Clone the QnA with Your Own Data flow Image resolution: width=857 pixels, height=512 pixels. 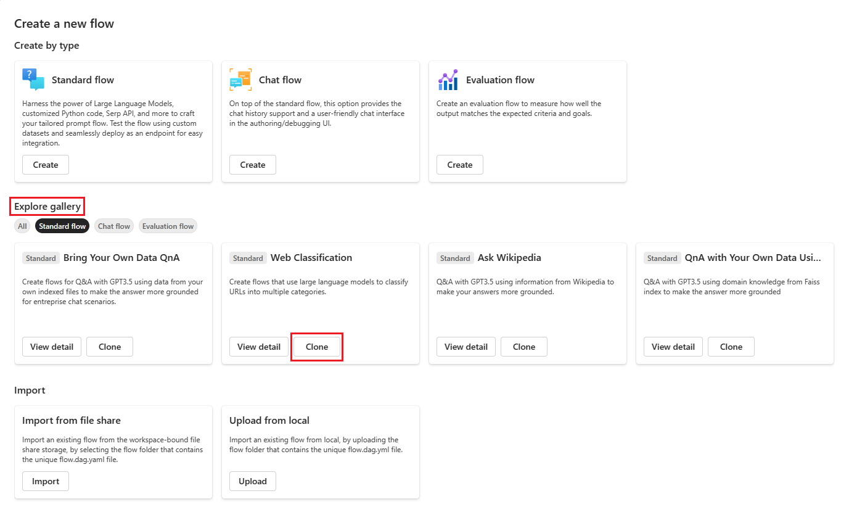click(x=731, y=347)
